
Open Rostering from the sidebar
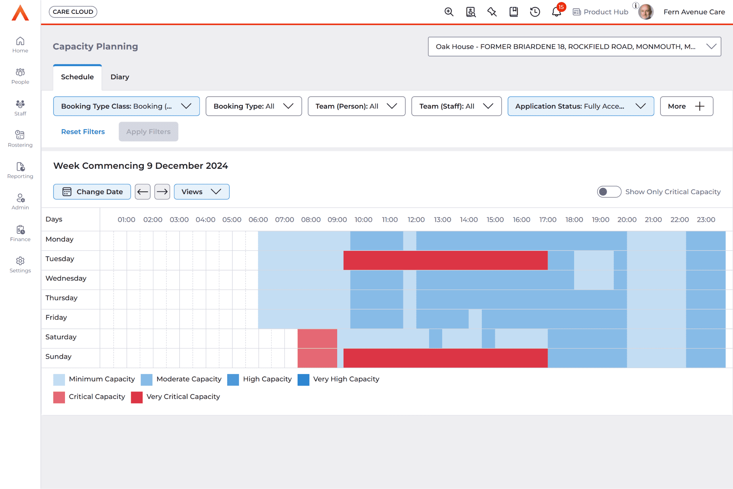pos(20,139)
